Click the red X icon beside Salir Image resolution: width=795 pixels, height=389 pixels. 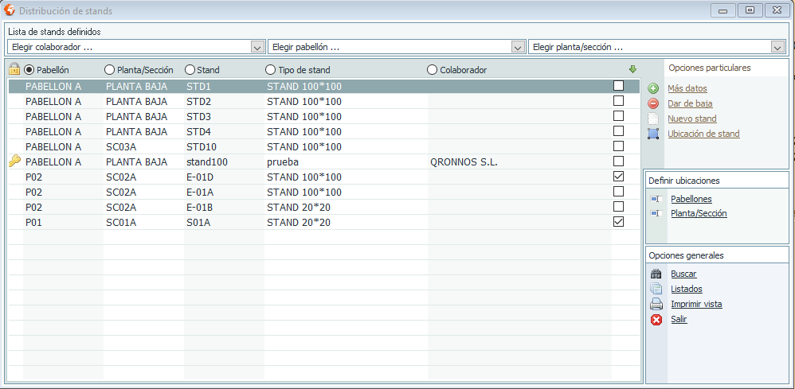point(656,319)
